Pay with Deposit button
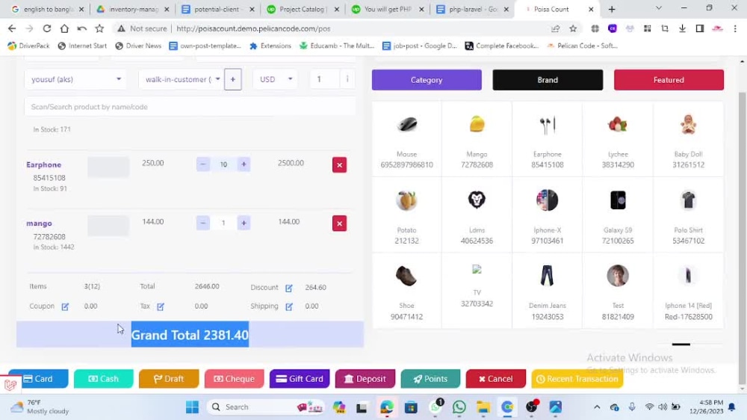The image size is (747, 420). click(365, 379)
